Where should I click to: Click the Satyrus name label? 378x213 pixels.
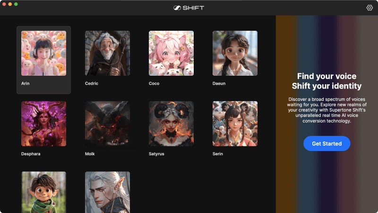[x=157, y=154]
